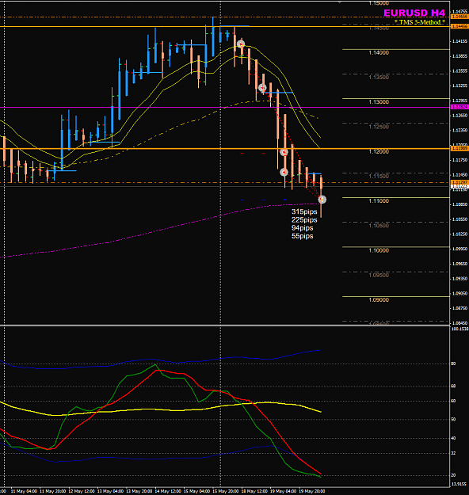This screenshot has width=469, height=495.
Task: Click the 19 May 20:00 time label
Action: point(312,492)
